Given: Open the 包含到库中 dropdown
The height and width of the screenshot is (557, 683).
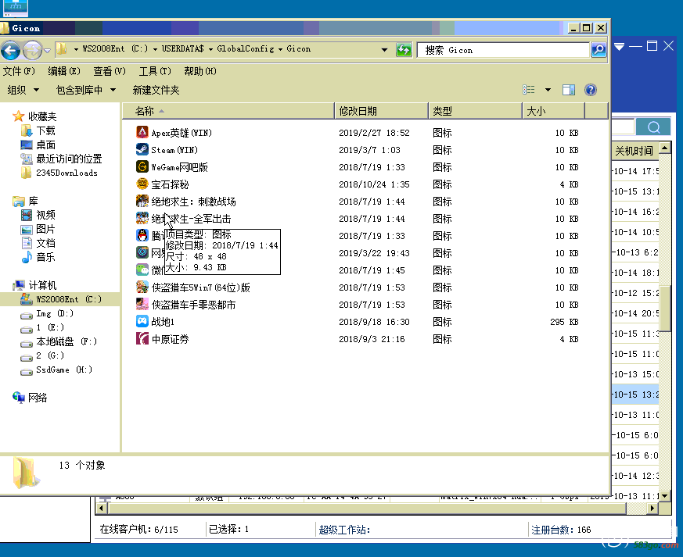Looking at the screenshot, I should (86, 90).
